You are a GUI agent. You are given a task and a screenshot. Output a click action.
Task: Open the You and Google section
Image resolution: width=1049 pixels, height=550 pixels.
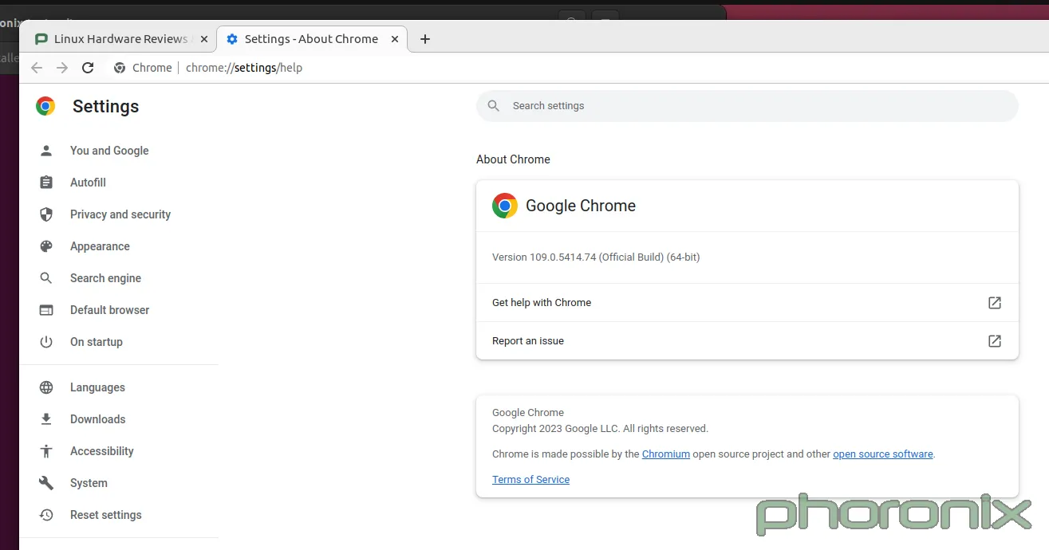[109, 151]
